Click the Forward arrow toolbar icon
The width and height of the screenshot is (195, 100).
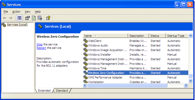pos(11,18)
